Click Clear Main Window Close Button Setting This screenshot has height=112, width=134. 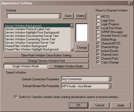click(46, 55)
